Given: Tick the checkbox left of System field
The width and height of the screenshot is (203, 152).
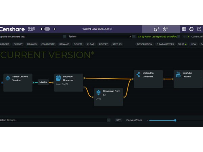Looking at the screenshot, I should (64, 36).
